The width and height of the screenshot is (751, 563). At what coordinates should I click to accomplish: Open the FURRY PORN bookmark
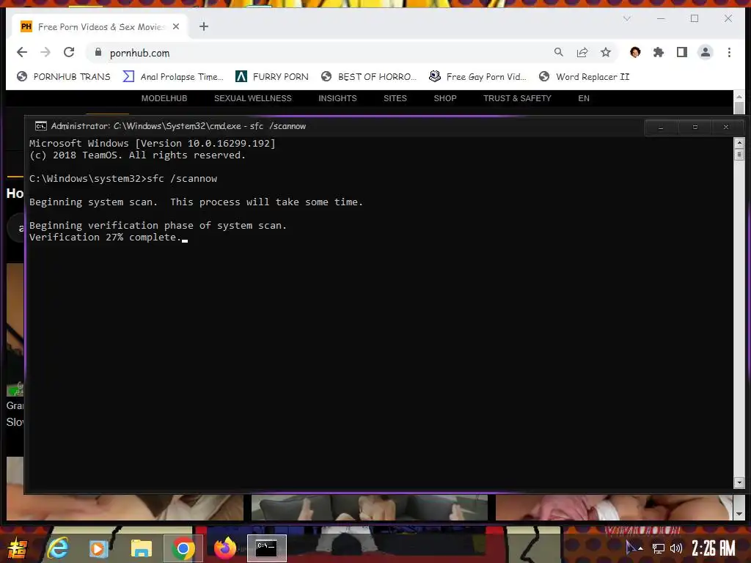click(272, 76)
